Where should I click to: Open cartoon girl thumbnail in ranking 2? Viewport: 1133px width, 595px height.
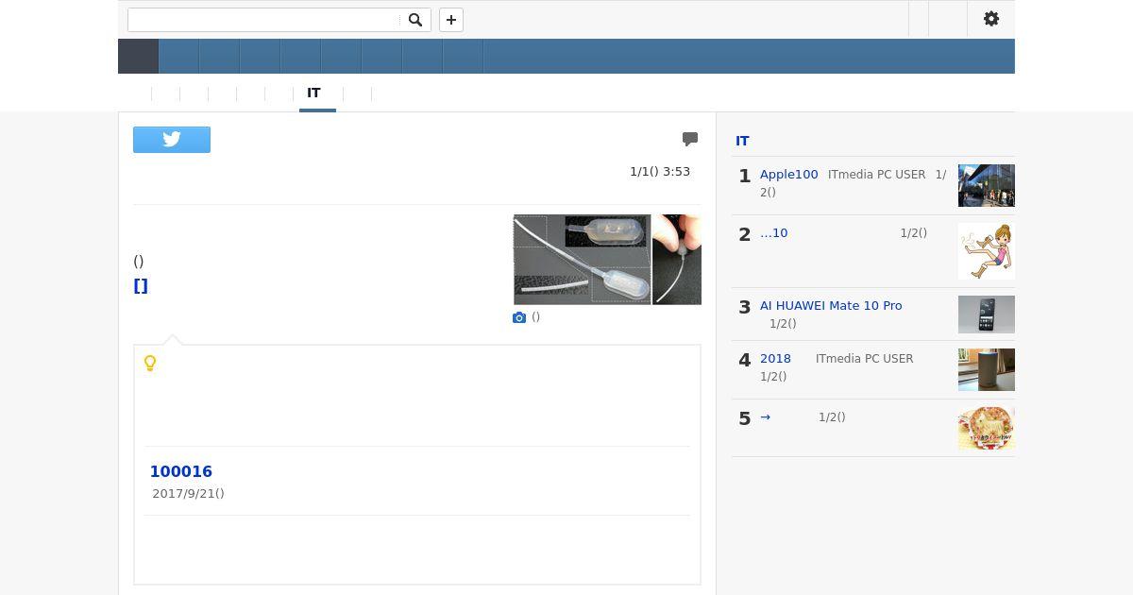(987, 251)
